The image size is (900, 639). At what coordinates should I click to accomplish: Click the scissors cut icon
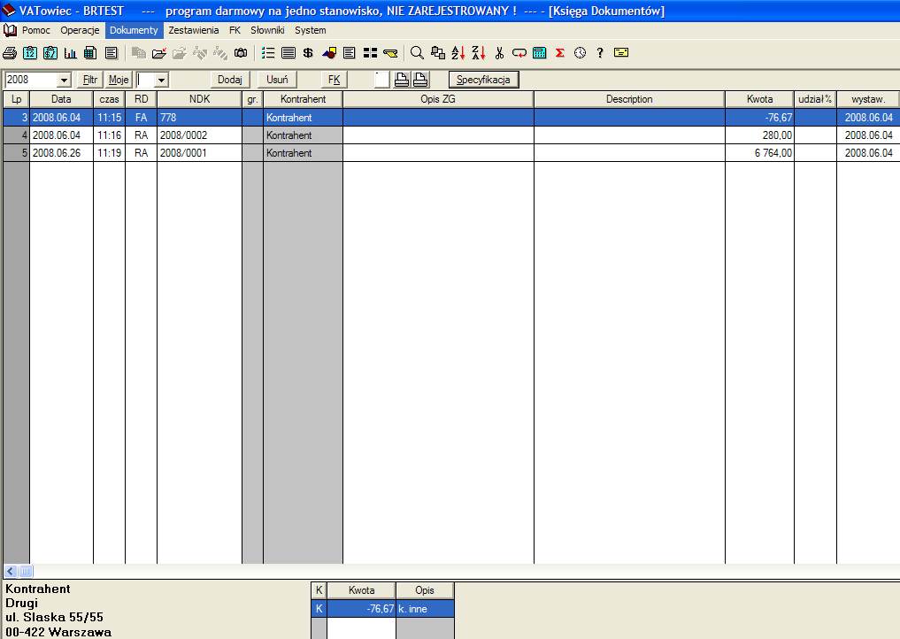(499, 53)
